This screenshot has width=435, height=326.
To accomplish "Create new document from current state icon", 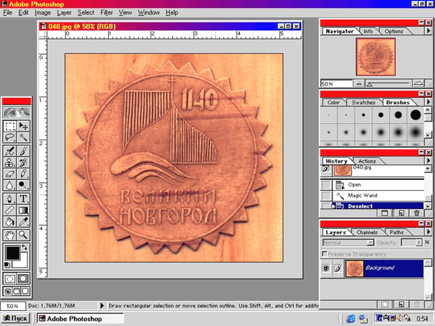I will pos(385,213).
